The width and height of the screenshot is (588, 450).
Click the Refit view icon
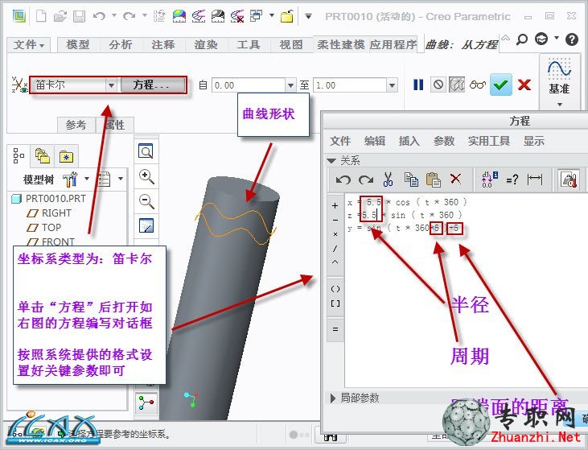[x=146, y=151]
